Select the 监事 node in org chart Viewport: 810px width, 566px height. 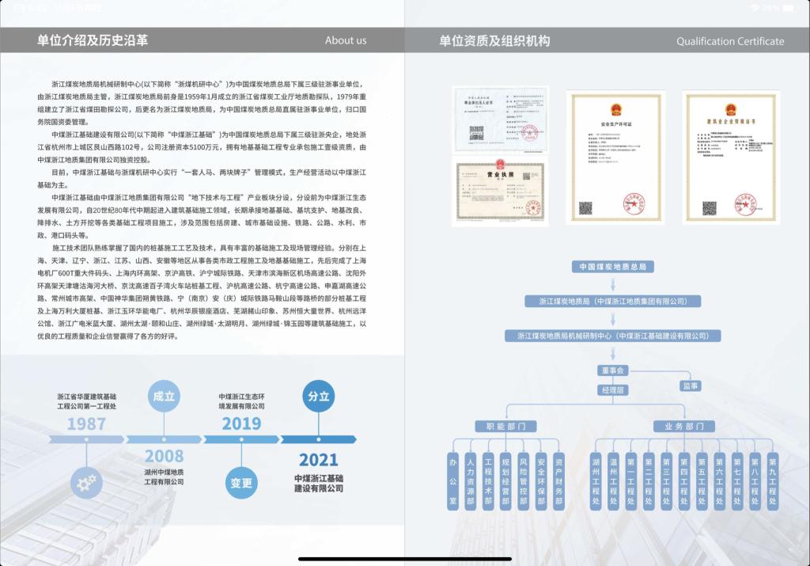tap(691, 386)
